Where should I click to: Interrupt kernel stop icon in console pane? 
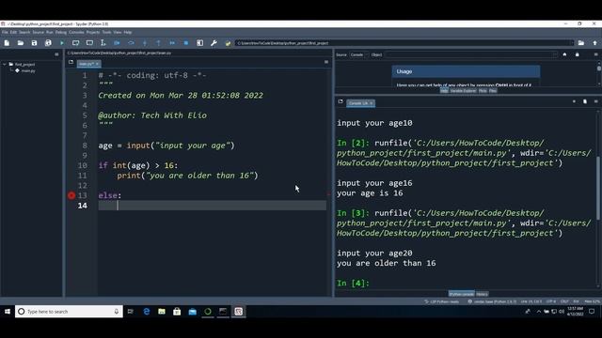[574, 101]
